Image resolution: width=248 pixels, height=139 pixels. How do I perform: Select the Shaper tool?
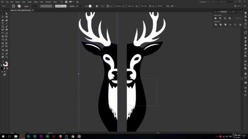point(3,30)
